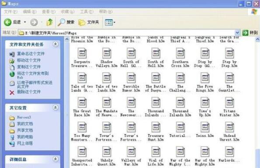This screenshot has width=260, height=168.
Task: Select The Great Race.h3m file icon
Action: (82, 102)
